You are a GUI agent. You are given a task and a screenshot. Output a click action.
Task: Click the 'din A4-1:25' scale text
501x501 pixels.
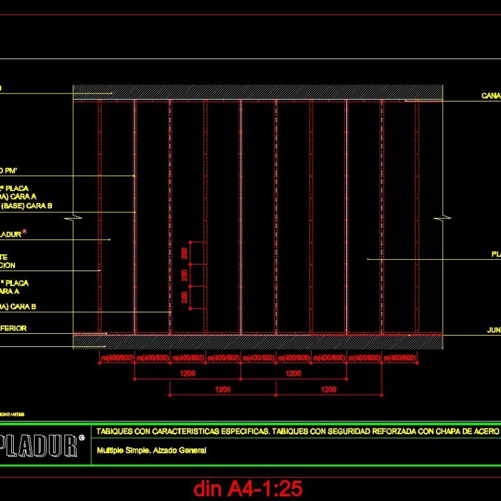point(250,482)
